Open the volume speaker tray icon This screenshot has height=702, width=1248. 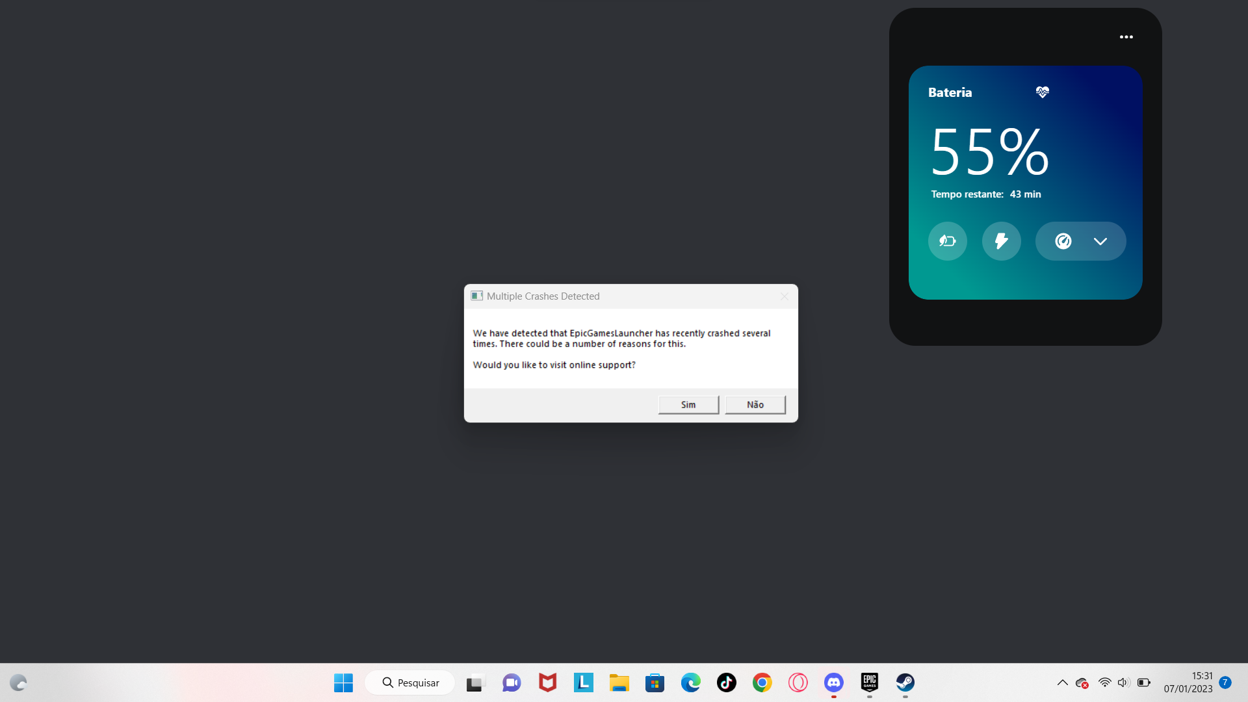coord(1123,682)
